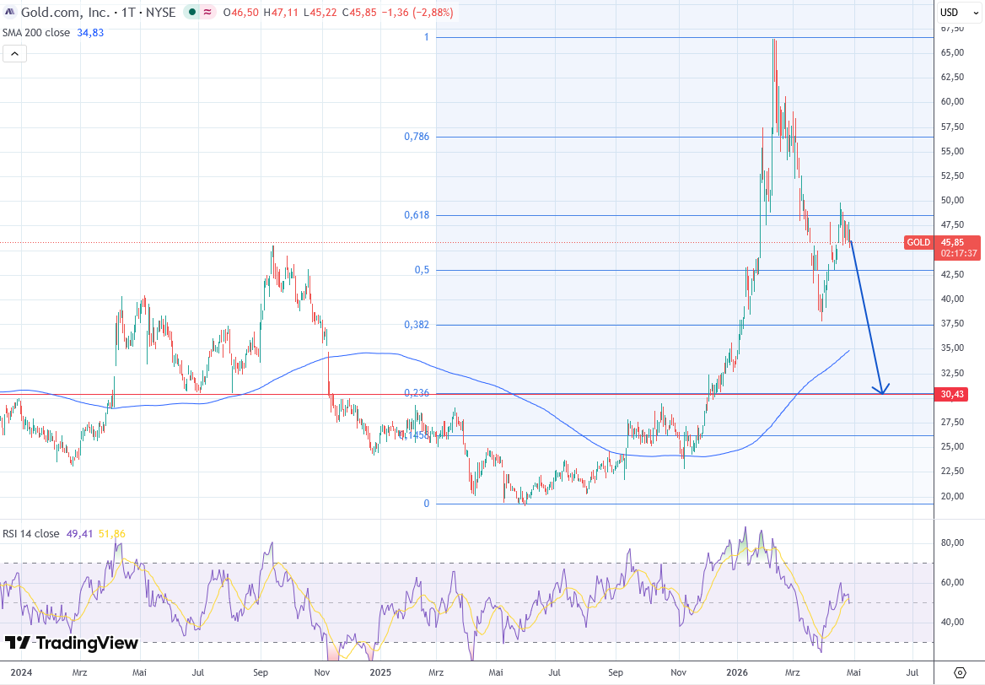
Task: Click the 0,618 Fibonacci level label
Action: point(417,215)
